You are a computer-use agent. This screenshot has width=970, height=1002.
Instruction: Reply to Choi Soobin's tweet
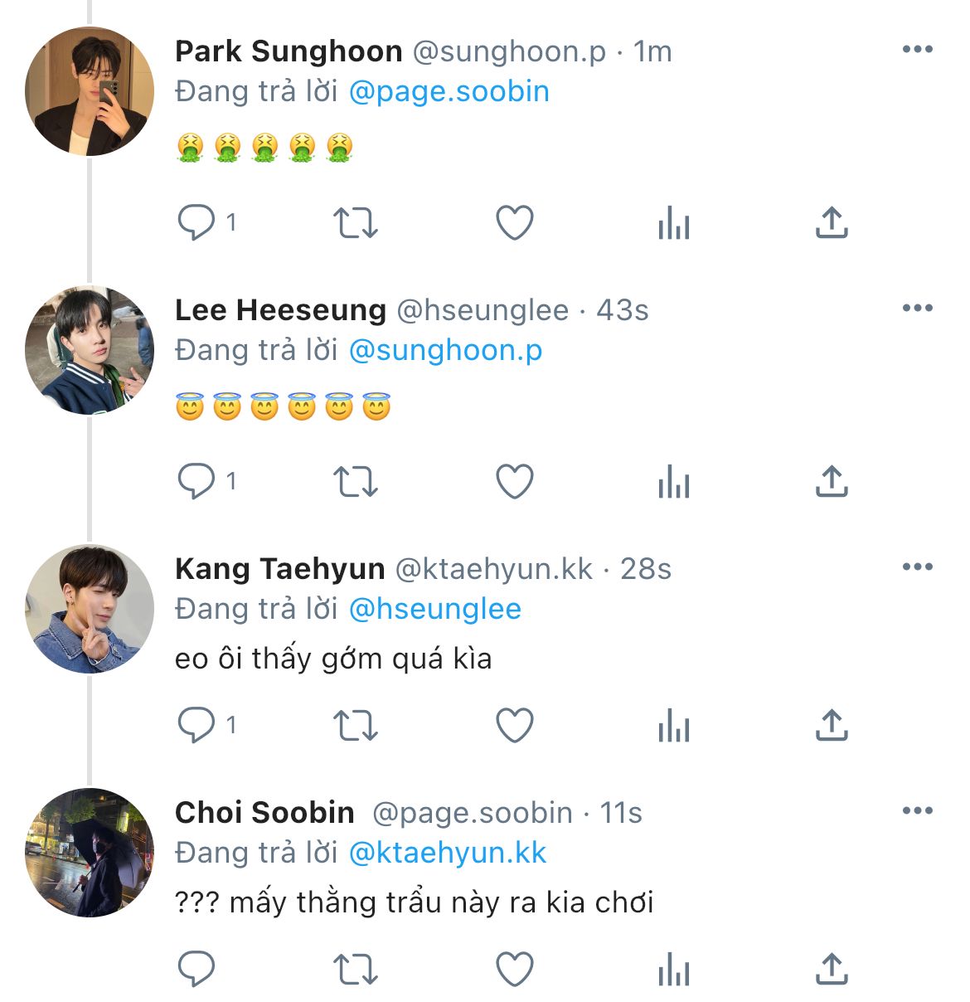(x=196, y=969)
